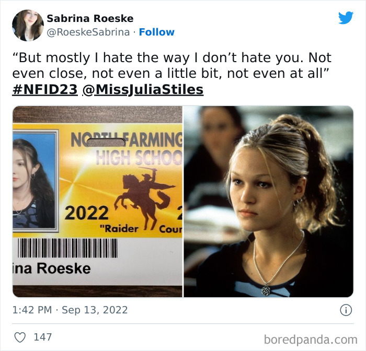Click the 147 likes count
366x351 pixels.
pyautogui.click(x=43, y=337)
